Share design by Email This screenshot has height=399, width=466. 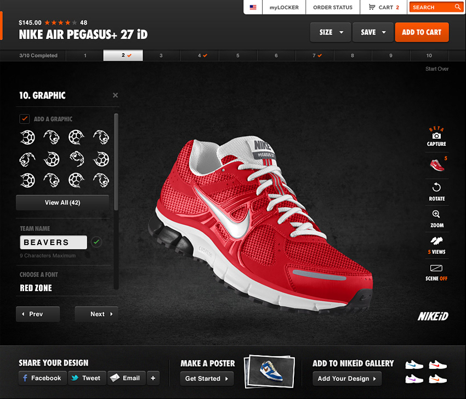[127, 378]
